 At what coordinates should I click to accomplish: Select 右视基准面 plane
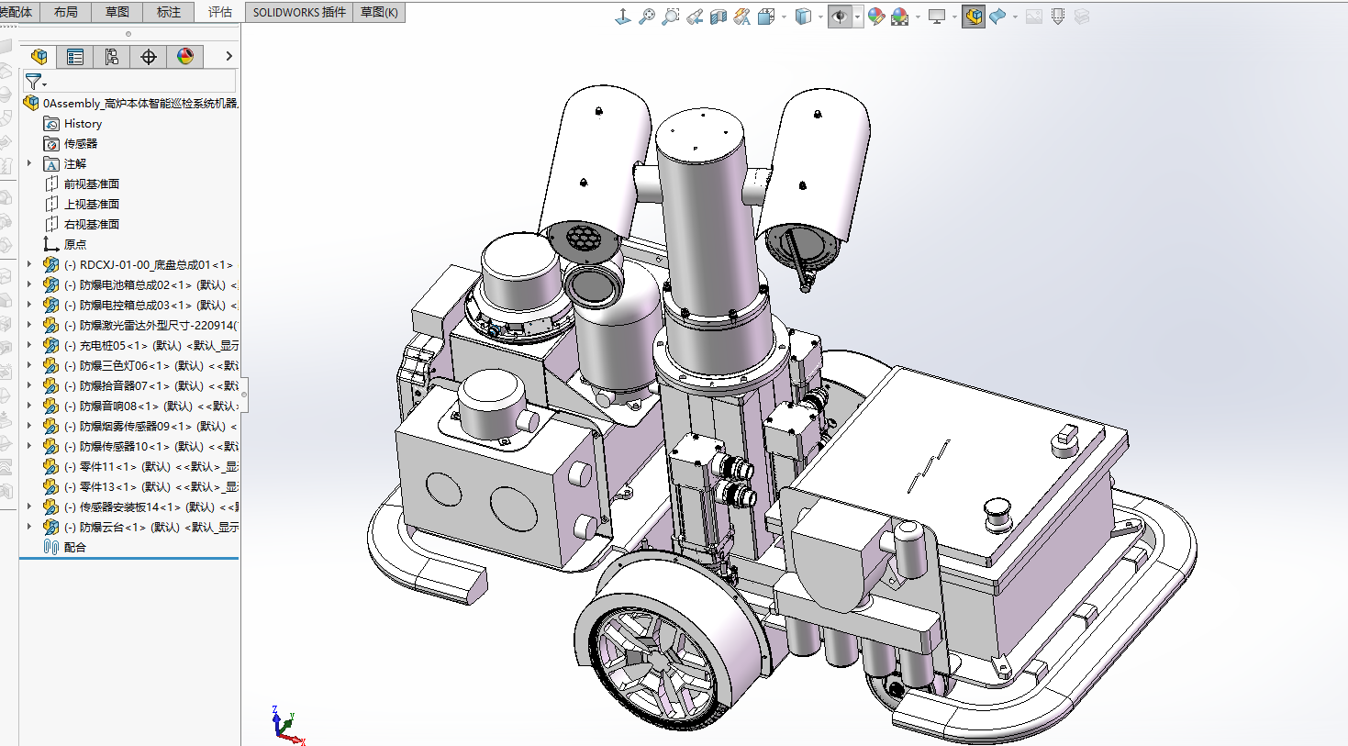point(83,225)
